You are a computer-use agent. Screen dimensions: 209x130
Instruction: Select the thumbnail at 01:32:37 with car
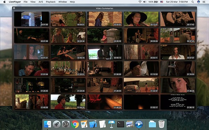click(x=141, y=85)
